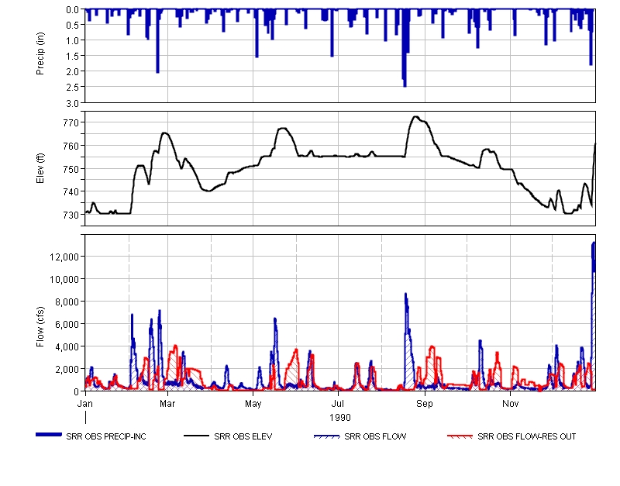Click the 10,000 flow axis value
Viewport: 620px width, 486px height.
[x=64, y=280]
